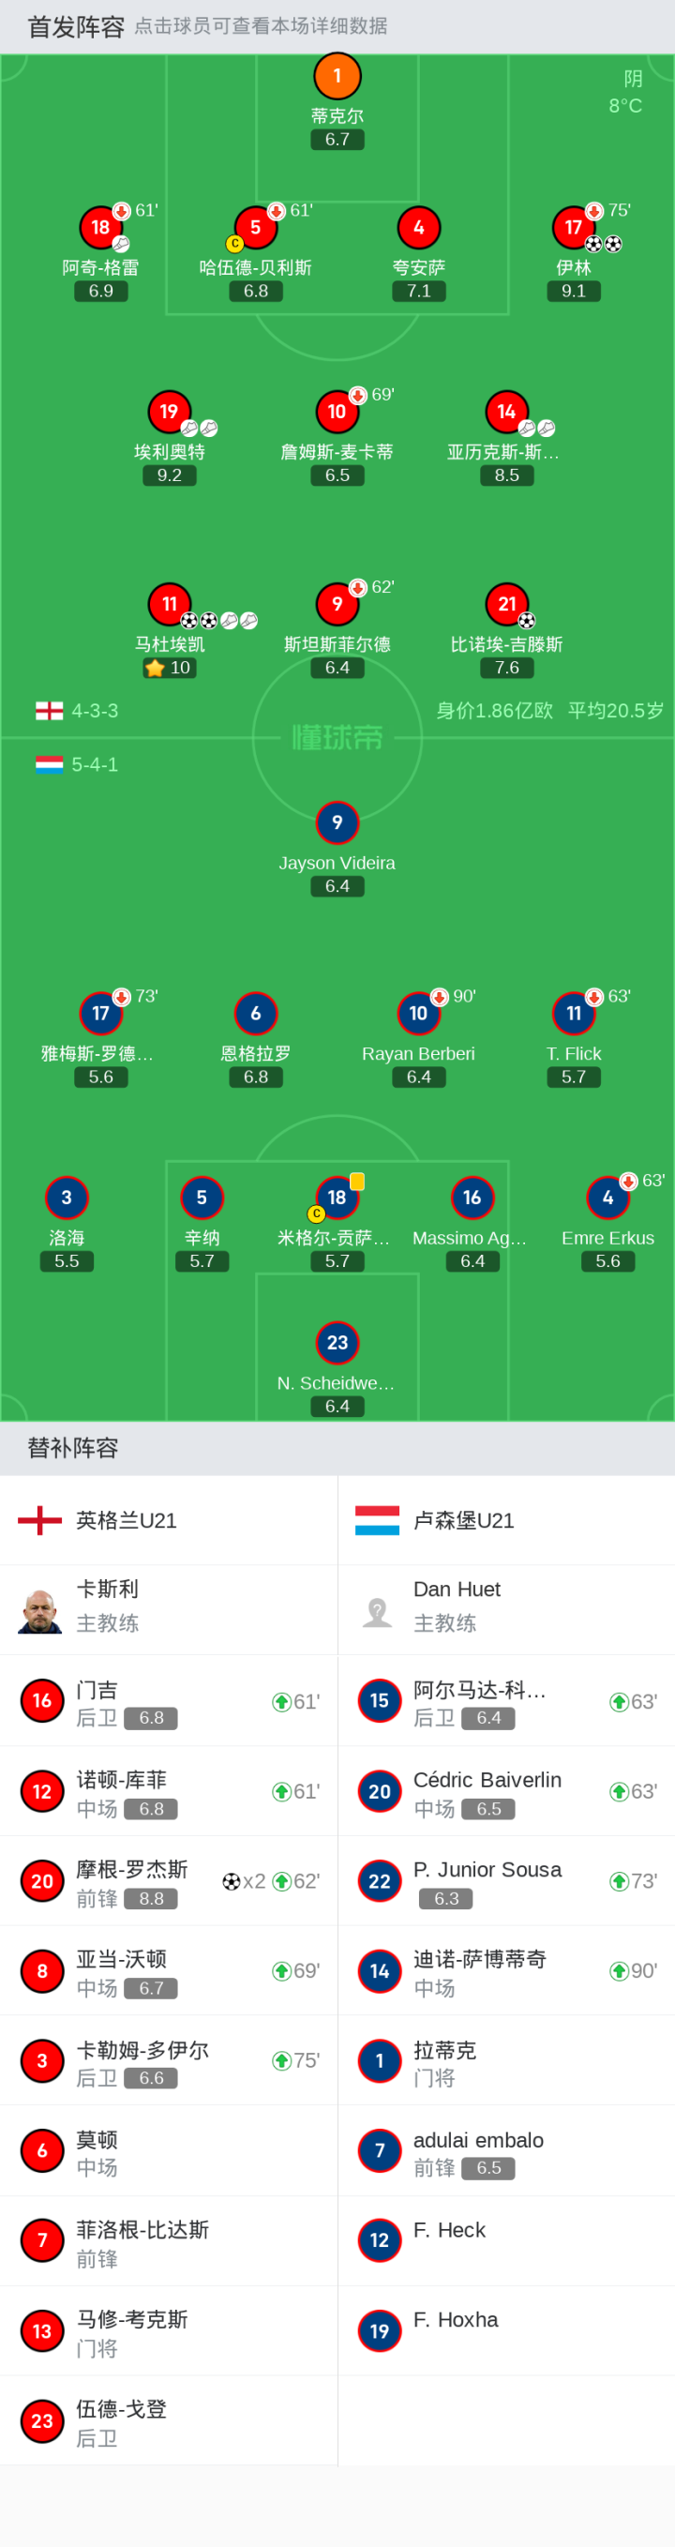Tap Jayson Videira number 9 badge
This screenshot has height=2547, width=675.
point(337,822)
